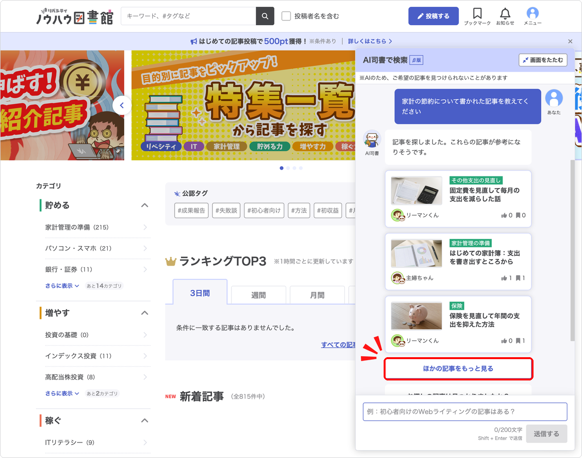Select the 週間 ranking tab
Image resolution: width=582 pixels, height=458 pixels.
(259, 295)
